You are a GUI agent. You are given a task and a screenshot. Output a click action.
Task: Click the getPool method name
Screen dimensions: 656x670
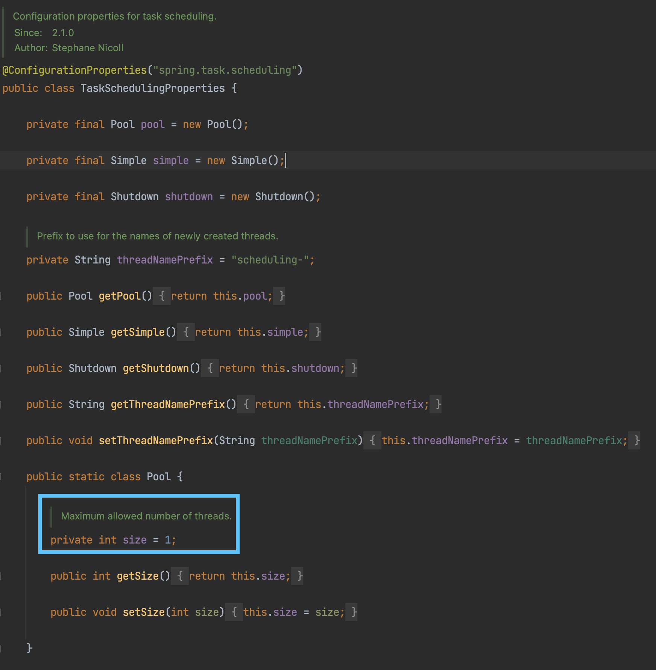120,296
